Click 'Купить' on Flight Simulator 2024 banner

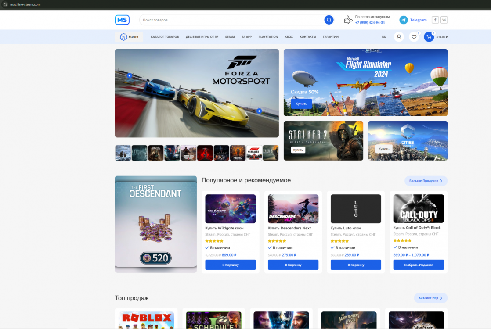point(301,104)
